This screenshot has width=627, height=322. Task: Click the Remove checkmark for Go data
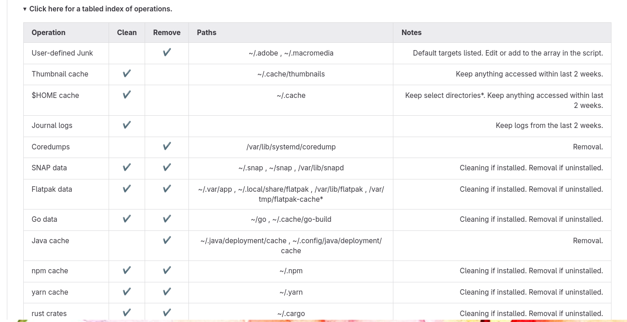(167, 219)
